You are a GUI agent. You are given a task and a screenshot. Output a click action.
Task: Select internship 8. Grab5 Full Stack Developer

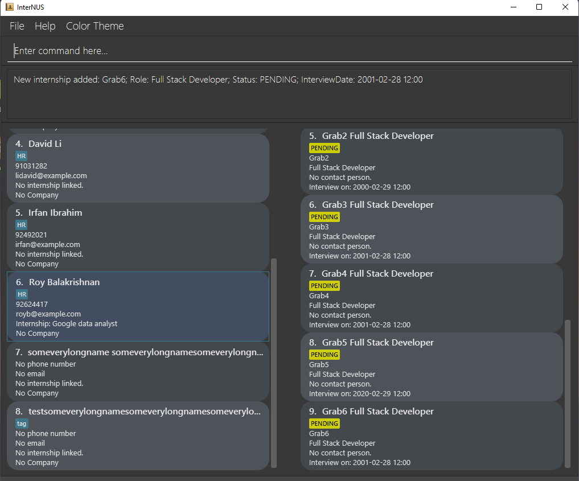[432, 367]
